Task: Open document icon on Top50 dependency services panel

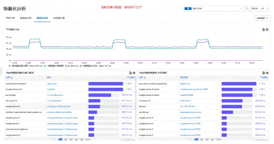Action: click(264, 73)
